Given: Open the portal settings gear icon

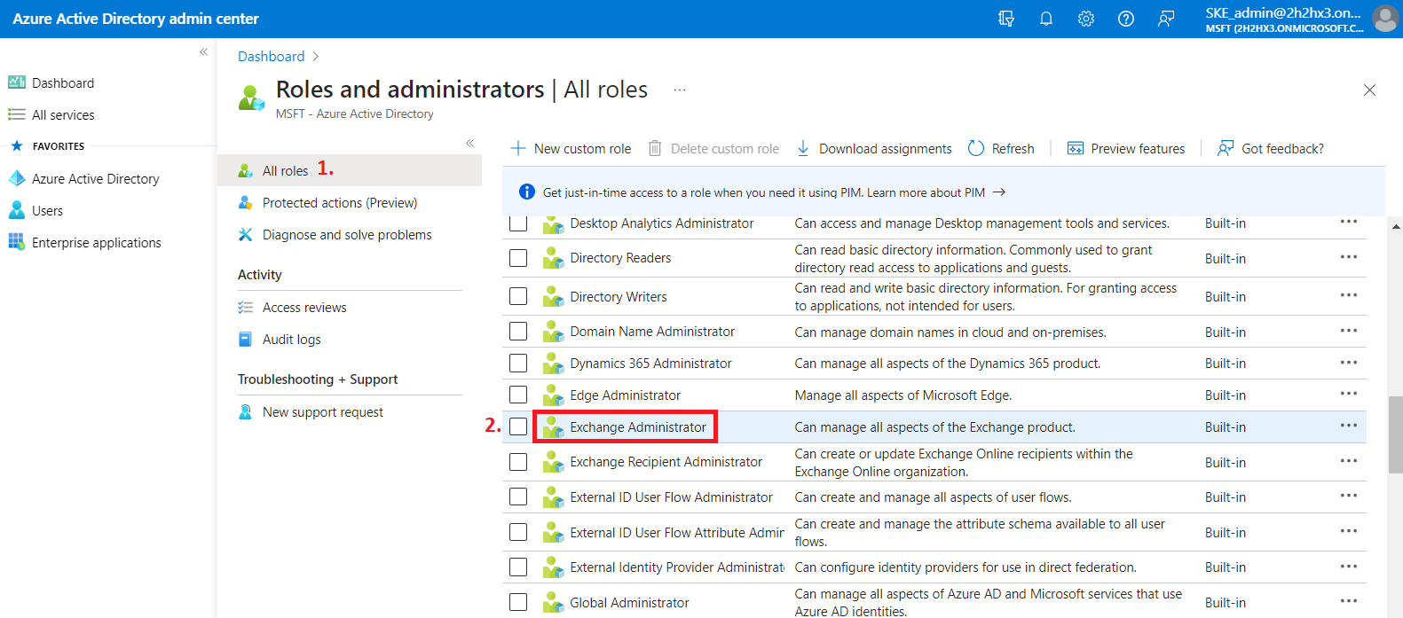Looking at the screenshot, I should [1086, 19].
